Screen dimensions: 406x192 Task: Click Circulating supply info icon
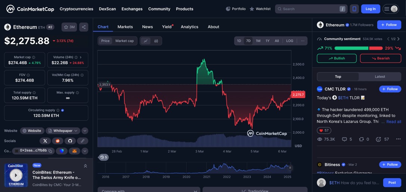(58, 110)
